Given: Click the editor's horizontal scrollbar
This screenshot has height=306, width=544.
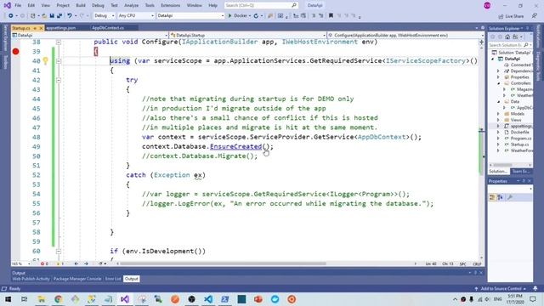Looking at the screenshot, I should click(224, 263).
